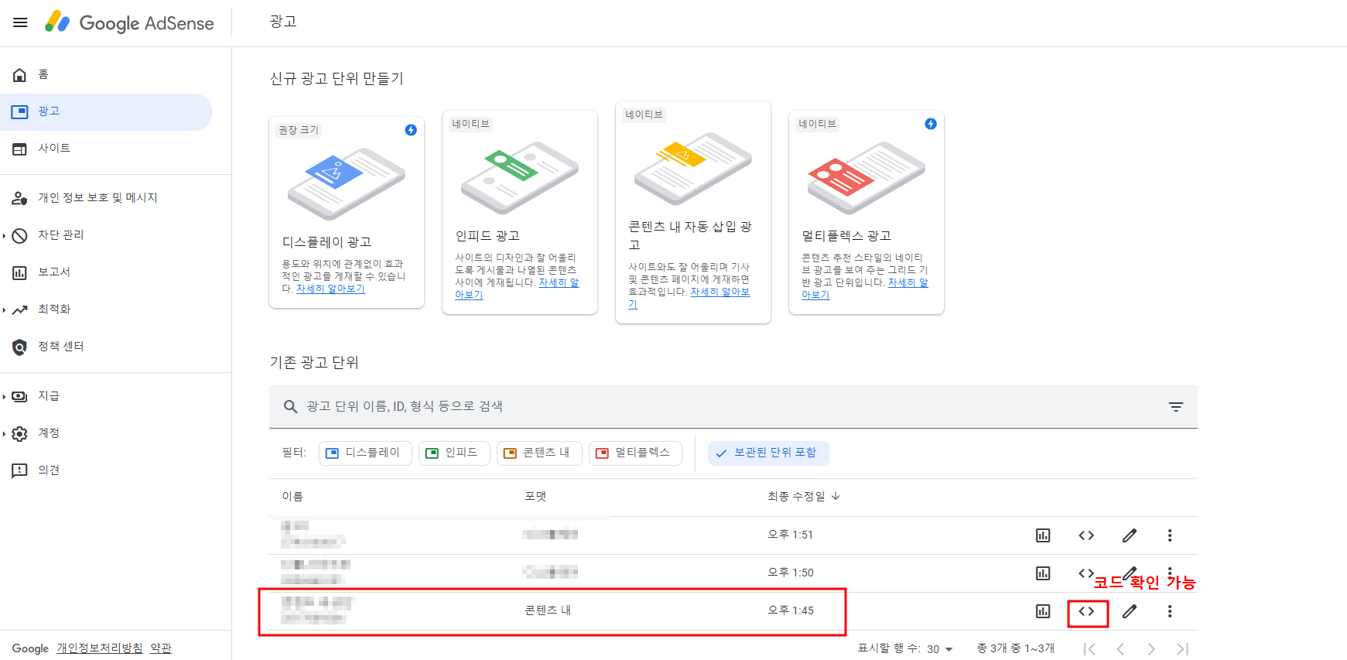Click the 오후 1:51 modified time
The image size is (1347, 660).
pos(790,535)
